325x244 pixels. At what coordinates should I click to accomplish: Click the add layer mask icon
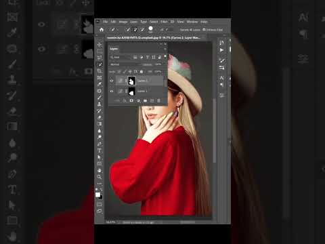[x=131, y=100]
